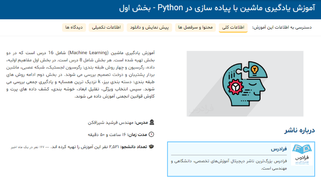Click the graduation cap student count icon
The image size is (321, 179).
pyautogui.click(x=152, y=146)
